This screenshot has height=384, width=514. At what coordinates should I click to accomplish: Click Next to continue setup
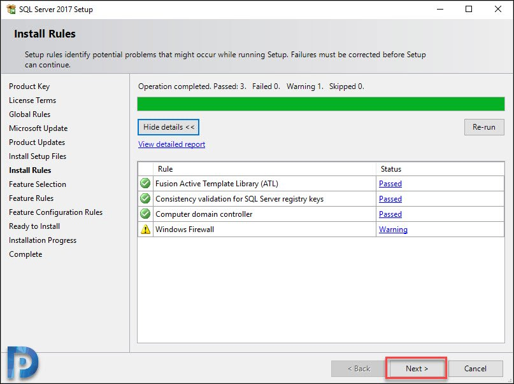417,369
